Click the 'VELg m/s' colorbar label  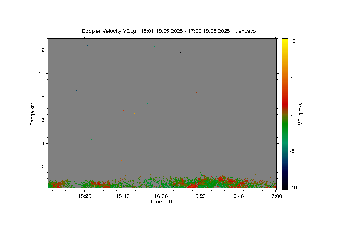pyautogui.click(x=300, y=114)
